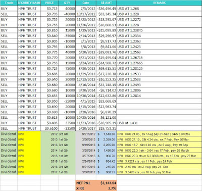The width and height of the screenshot is (202, 191).
Task: Select date cell 11/26/2012
Action: pyautogui.click(x=86, y=25)
